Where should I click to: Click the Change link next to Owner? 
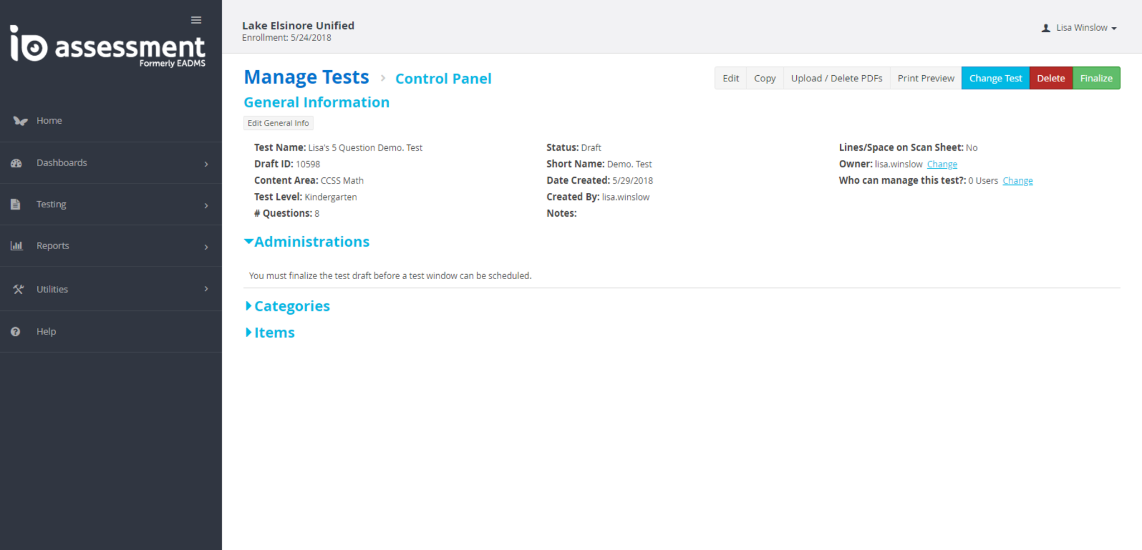point(942,164)
